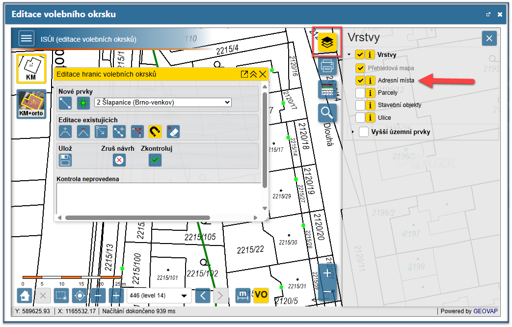
Task: Run the Zkontroluj green checkmark
Action: (155, 160)
